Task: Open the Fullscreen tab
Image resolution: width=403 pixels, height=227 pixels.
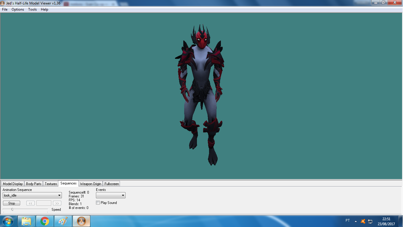Action: pyautogui.click(x=112, y=184)
